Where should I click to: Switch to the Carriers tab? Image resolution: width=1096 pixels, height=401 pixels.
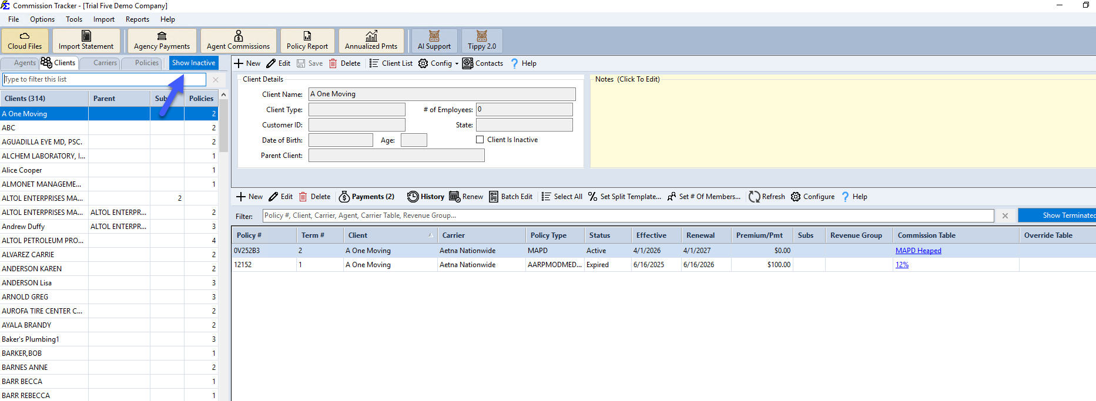100,63
